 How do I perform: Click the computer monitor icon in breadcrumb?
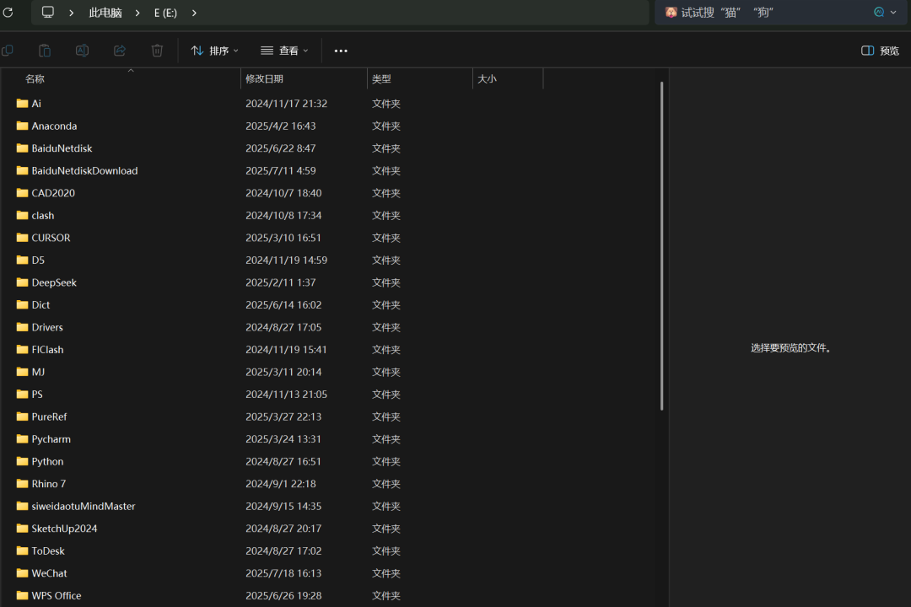47,12
